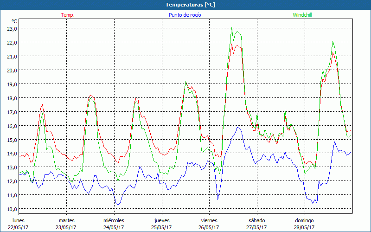The width and height of the screenshot is (371, 232).
Task: Select the sábado day label
Action: (x=256, y=220)
